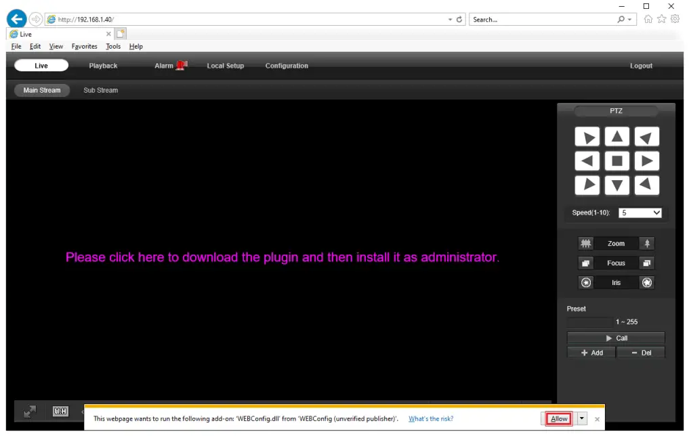Click the iris icon left of Iris
689x436 pixels.
(x=586, y=283)
